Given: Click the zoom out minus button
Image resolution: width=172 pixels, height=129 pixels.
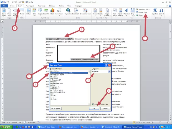Looking at the screenshot, I should click(x=152, y=122).
